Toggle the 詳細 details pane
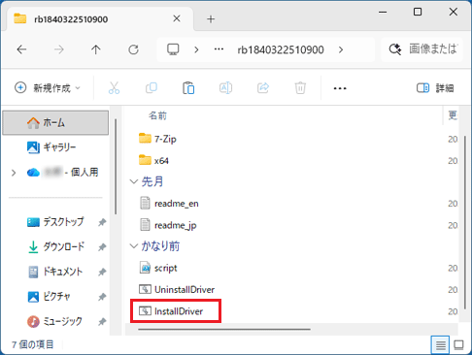Screen dimensions: 472x355 435,88
